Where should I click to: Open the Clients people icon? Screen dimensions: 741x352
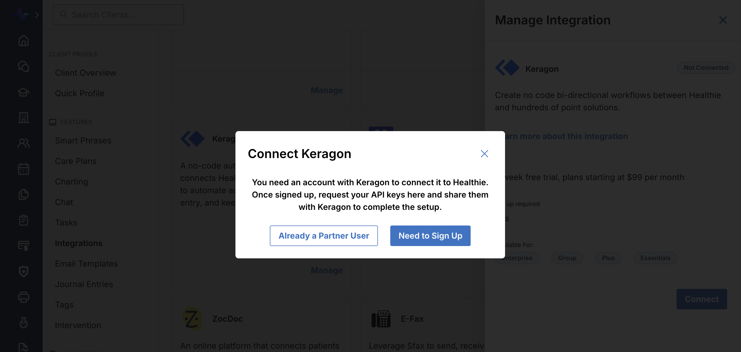[23, 143]
